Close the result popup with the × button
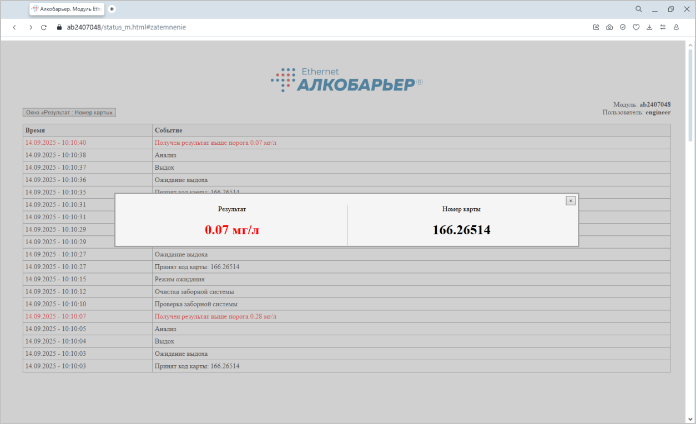Viewport: 696px width, 424px height. coord(571,200)
